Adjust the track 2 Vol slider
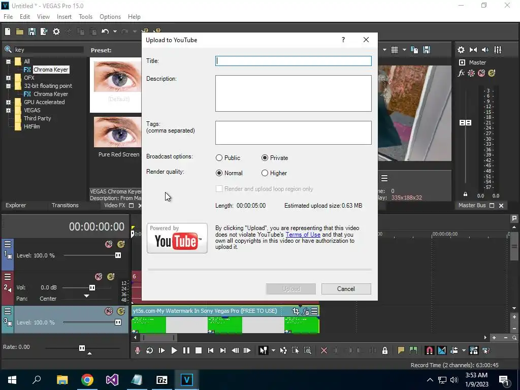 [92, 287]
